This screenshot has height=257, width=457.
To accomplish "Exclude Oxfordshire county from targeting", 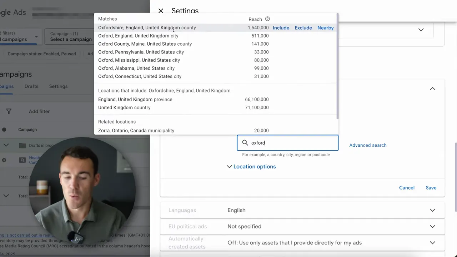I will click(x=303, y=28).
